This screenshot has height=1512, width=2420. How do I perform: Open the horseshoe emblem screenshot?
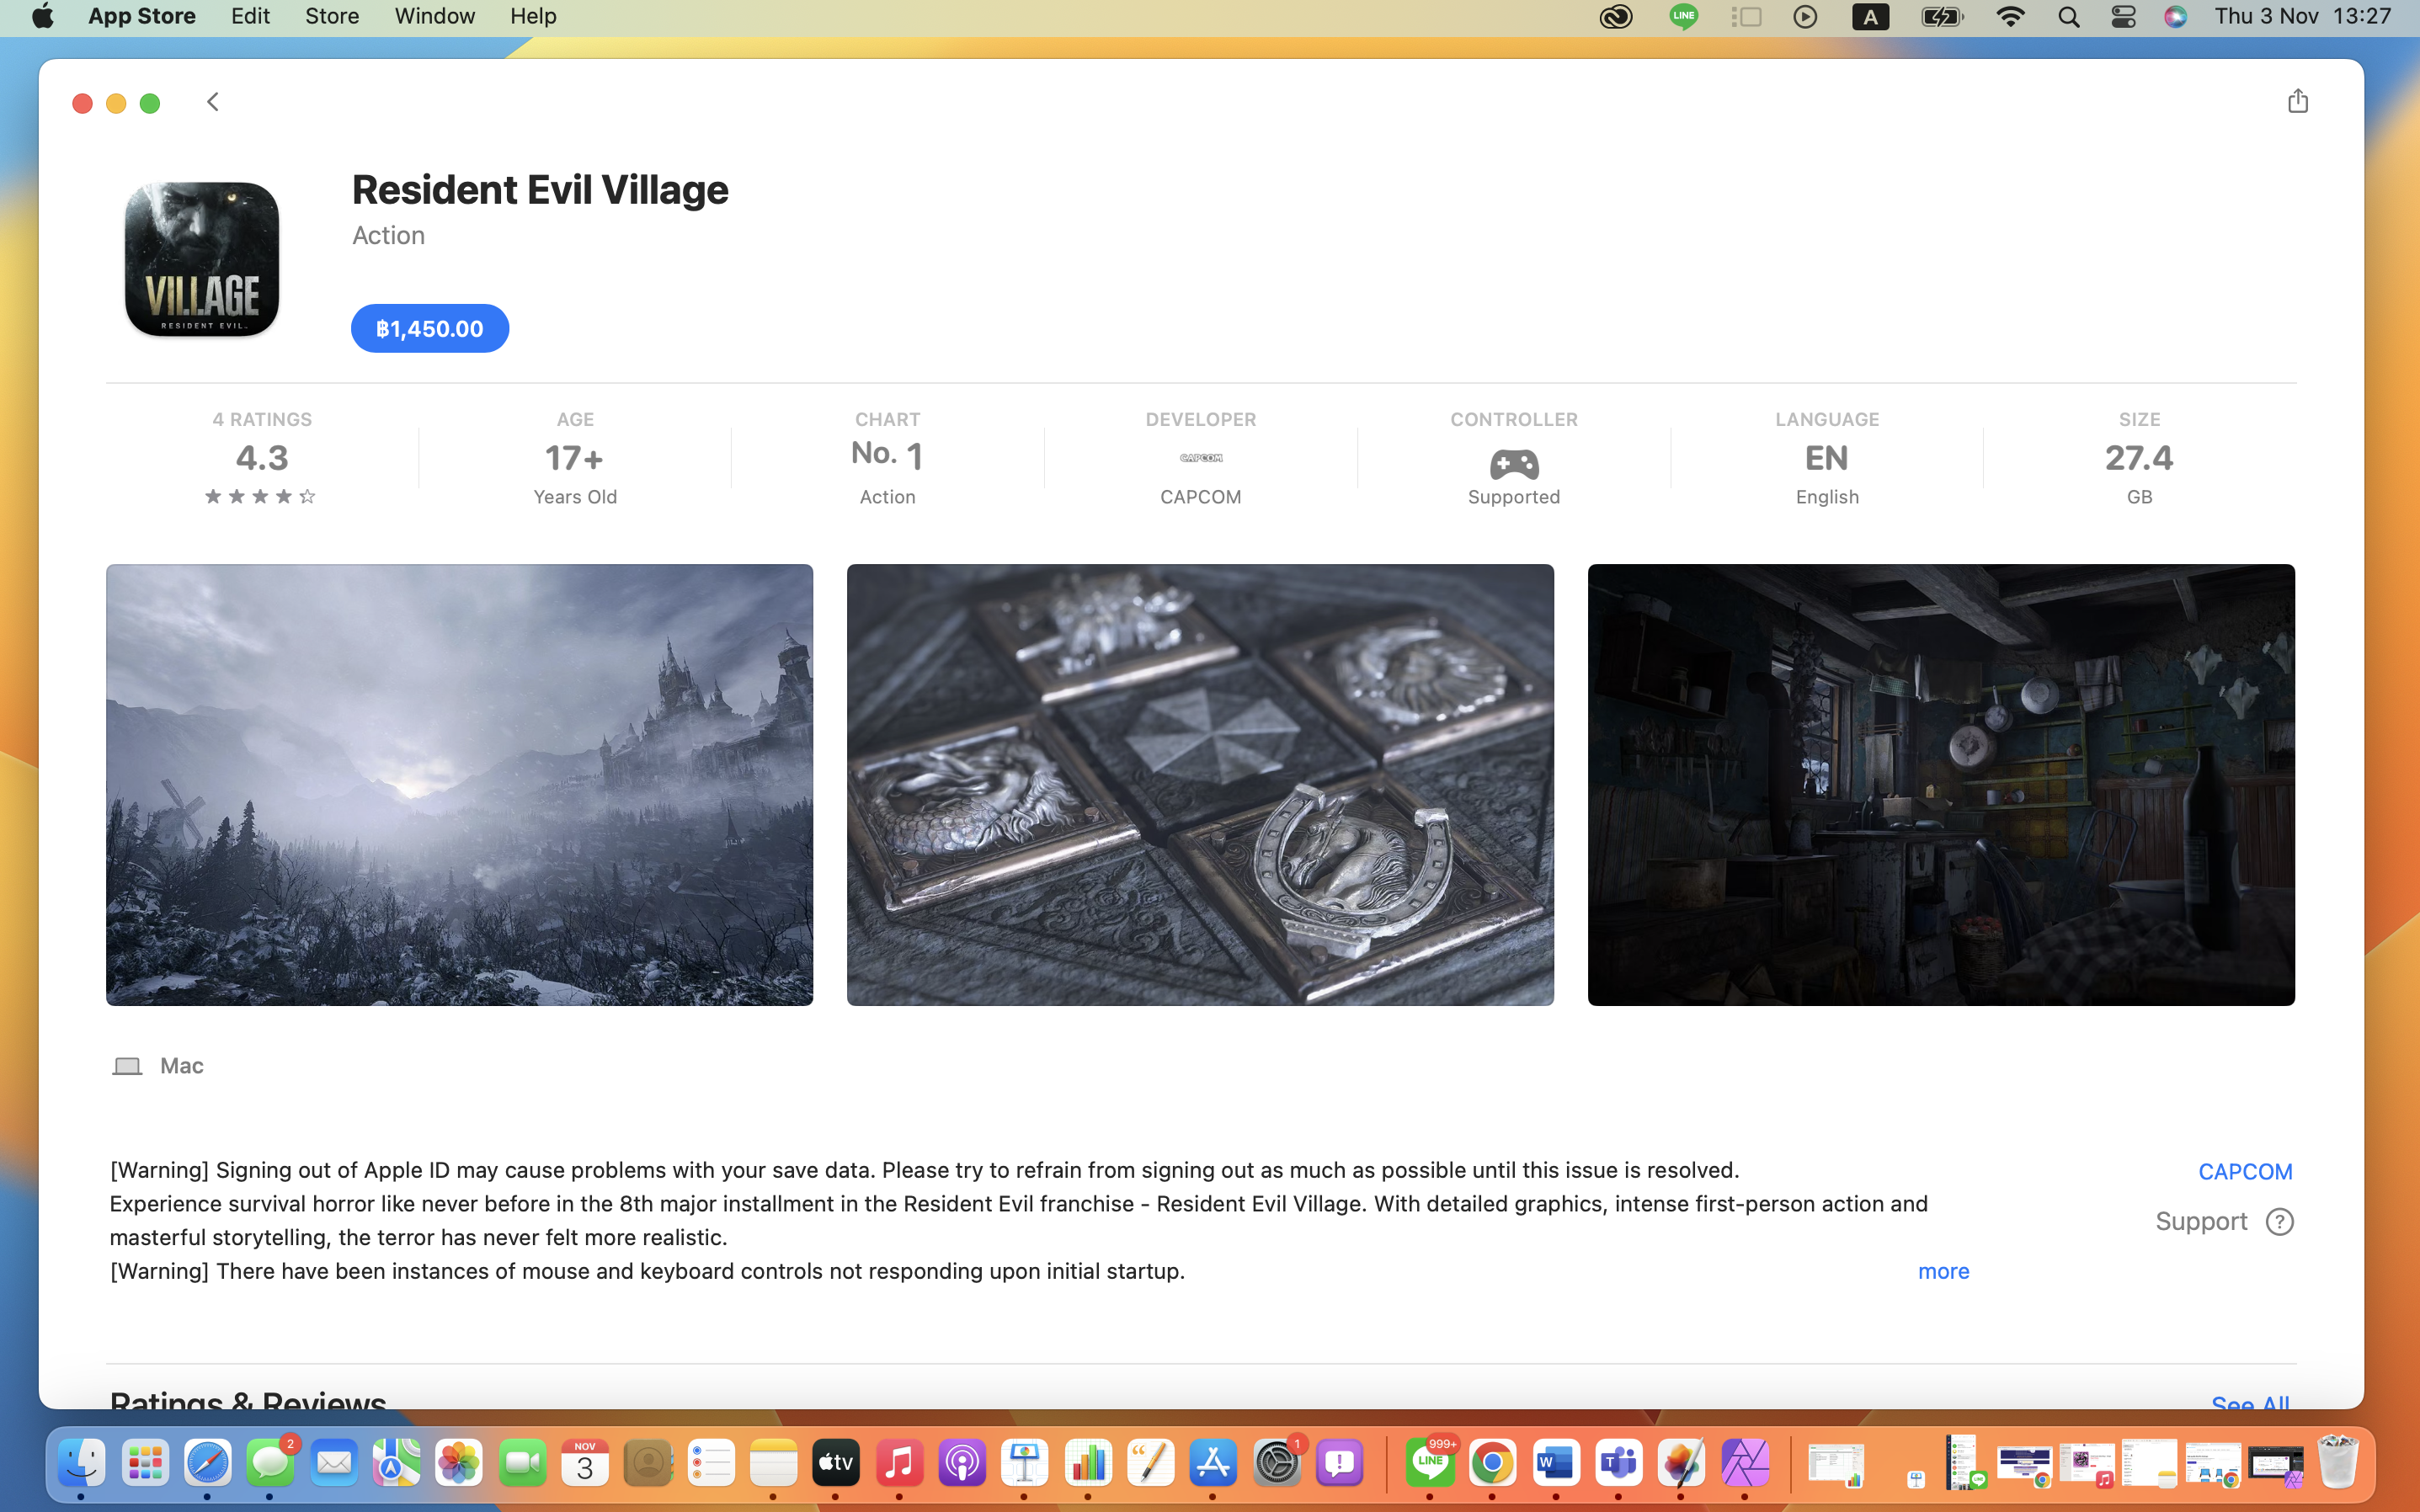pyautogui.click(x=1200, y=785)
